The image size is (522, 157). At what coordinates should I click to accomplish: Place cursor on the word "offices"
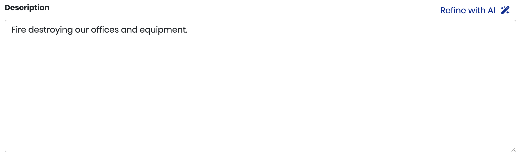coord(105,30)
